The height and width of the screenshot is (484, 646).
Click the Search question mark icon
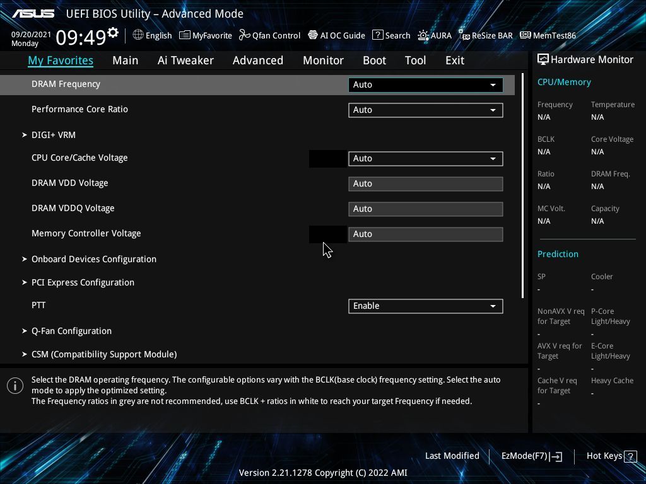coord(377,35)
